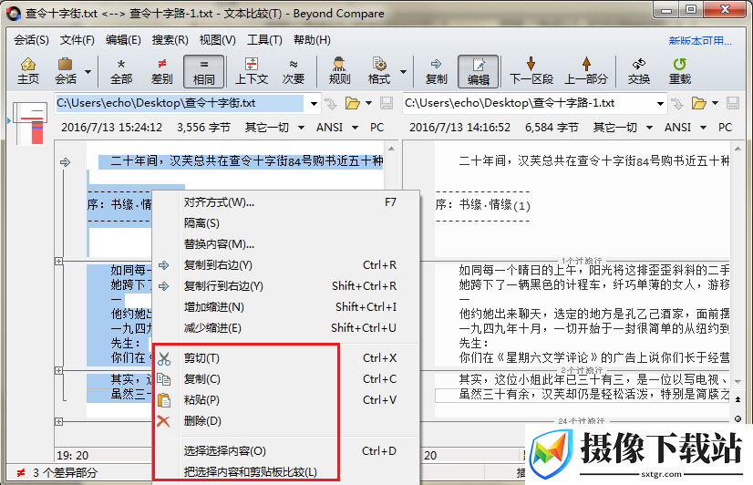The image size is (753, 485).
Task: Choose 对齐方式(W)... in context menu
Action: point(288,202)
